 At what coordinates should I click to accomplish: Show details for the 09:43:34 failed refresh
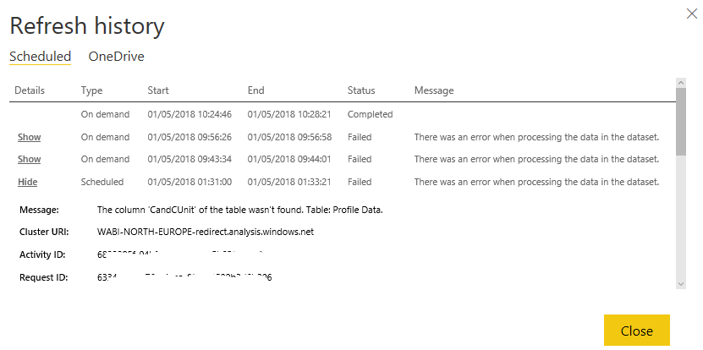coord(29,159)
